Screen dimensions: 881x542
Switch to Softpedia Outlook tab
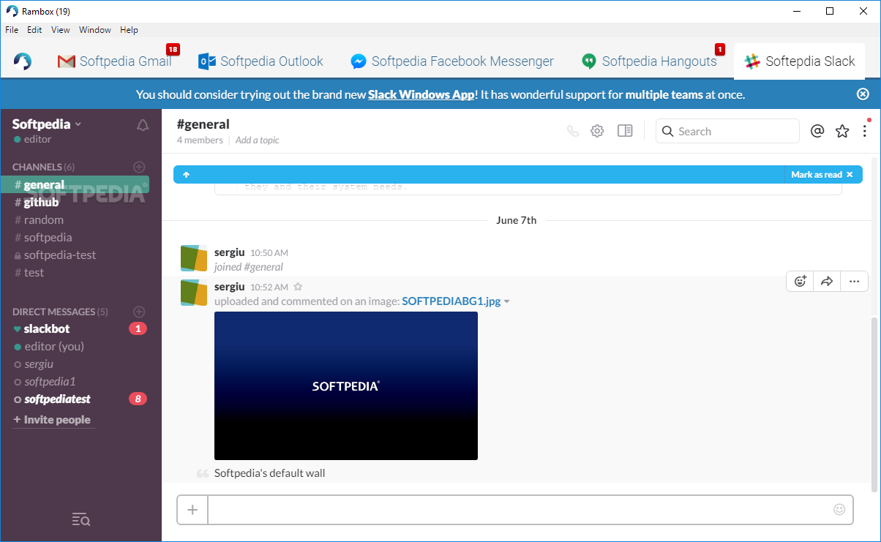pos(260,61)
